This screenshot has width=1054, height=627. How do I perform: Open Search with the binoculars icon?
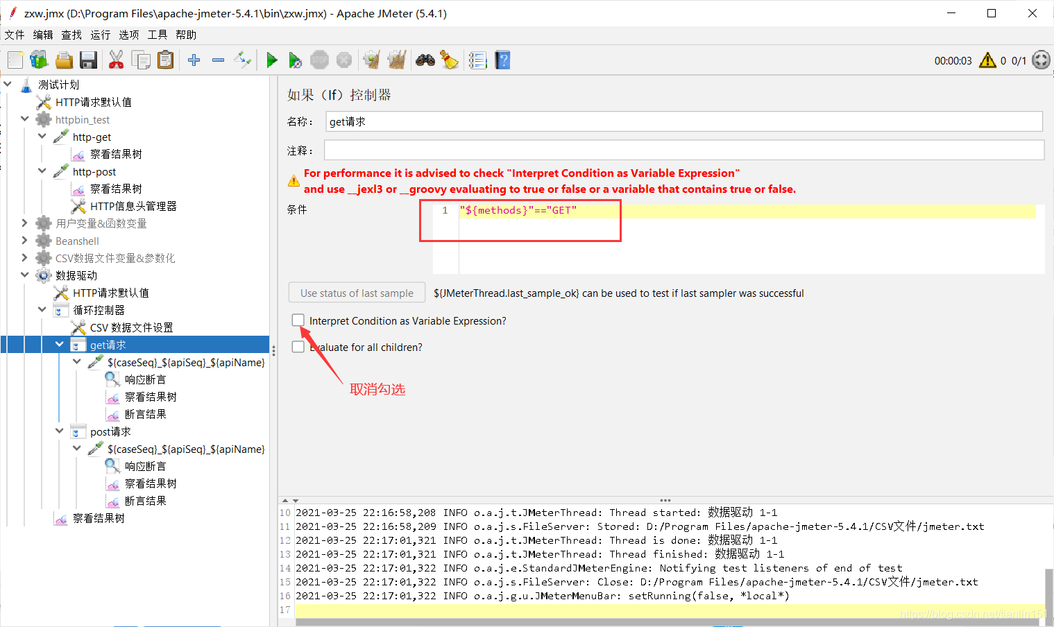pyautogui.click(x=425, y=60)
